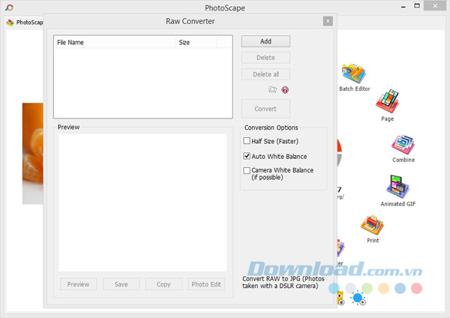Image resolution: width=450 pixels, height=318 pixels.
Task: Open Animated GIF maker in PhotoScape
Action: coord(397,190)
